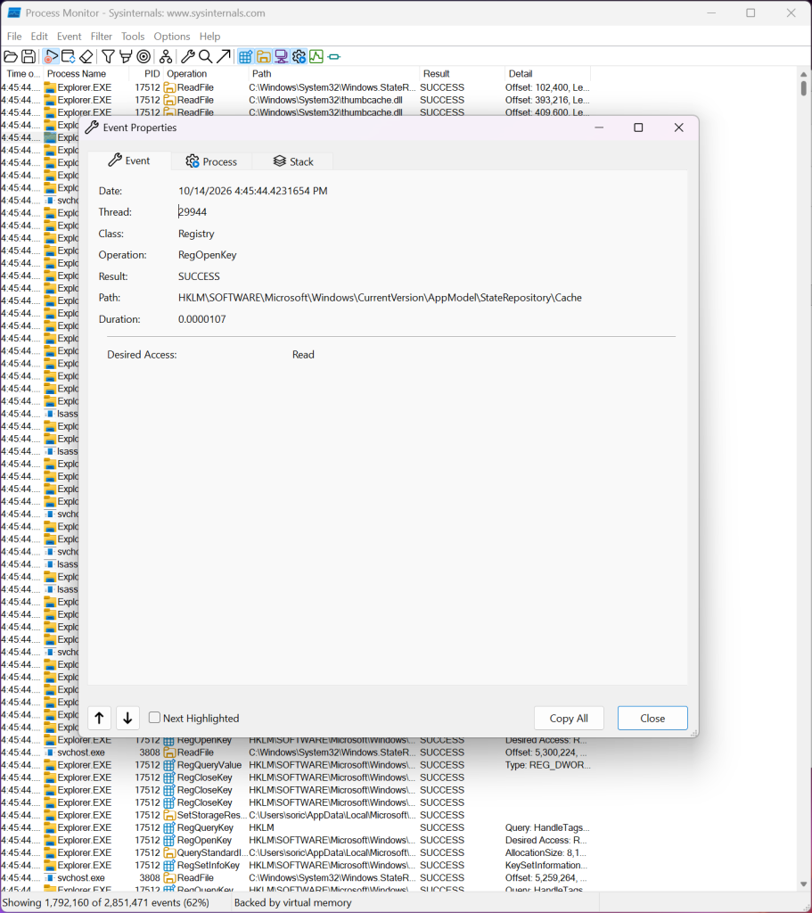
Task: Click the Copy All button
Action: 569,718
